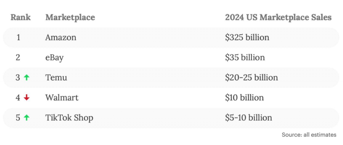Click the $20-25 billion sales value
The image size is (343, 145).
252,77
